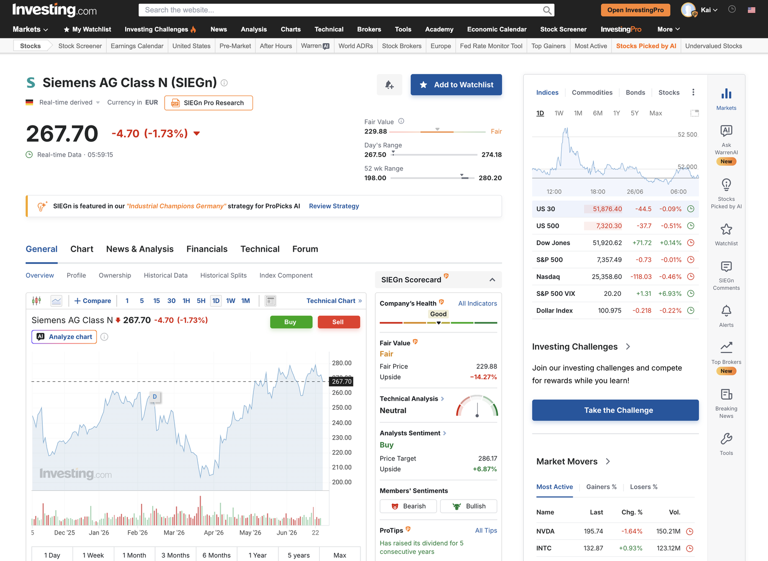The height and width of the screenshot is (561, 768).
Task: Open the Kai account dropdown
Action: 709,10
